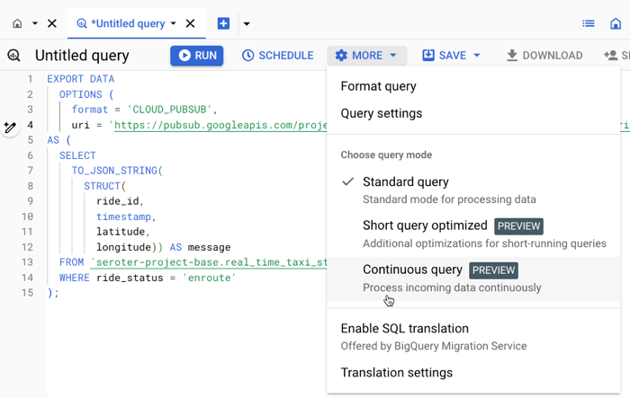
Task: Create a new query with plus icon
Action: coord(223,23)
